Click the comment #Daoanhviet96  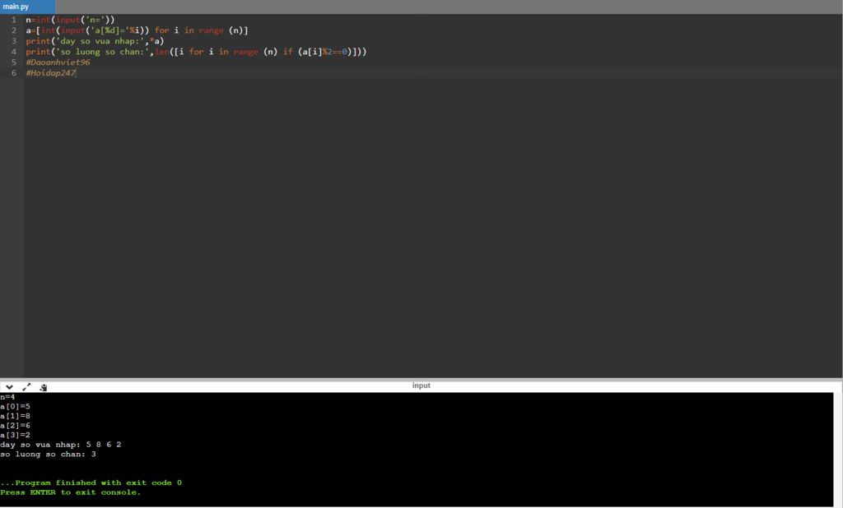click(x=58, y=62)
